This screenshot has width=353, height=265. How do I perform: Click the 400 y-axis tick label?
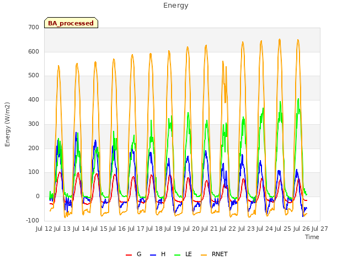(x=34, y=99)
